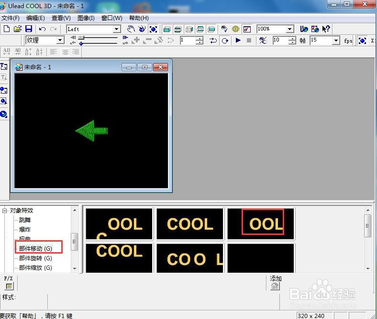Screen dimensions: 377x319
Task: Close the 未命名 - 1 document window
Action: [x=160, y=67]
